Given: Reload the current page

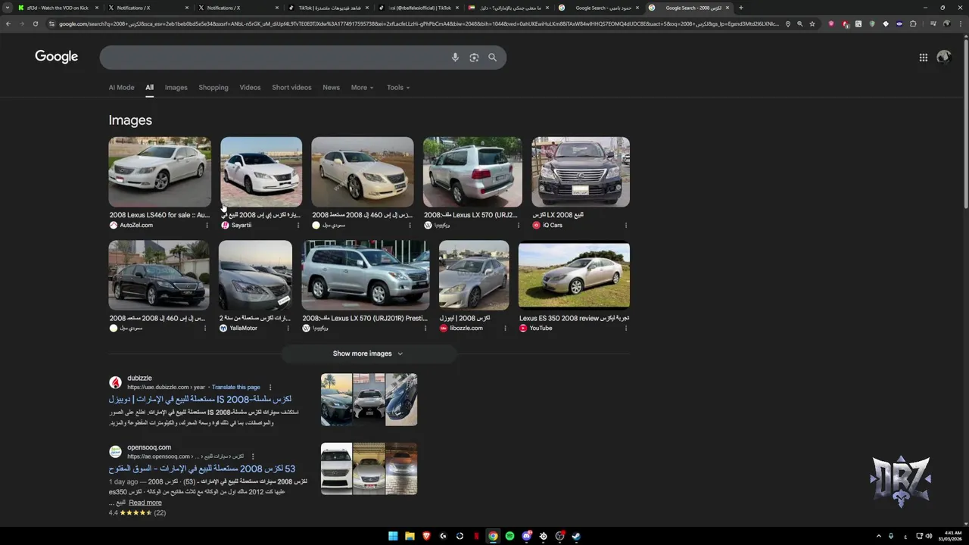Looking at the screenshot, I should [36, 23].
